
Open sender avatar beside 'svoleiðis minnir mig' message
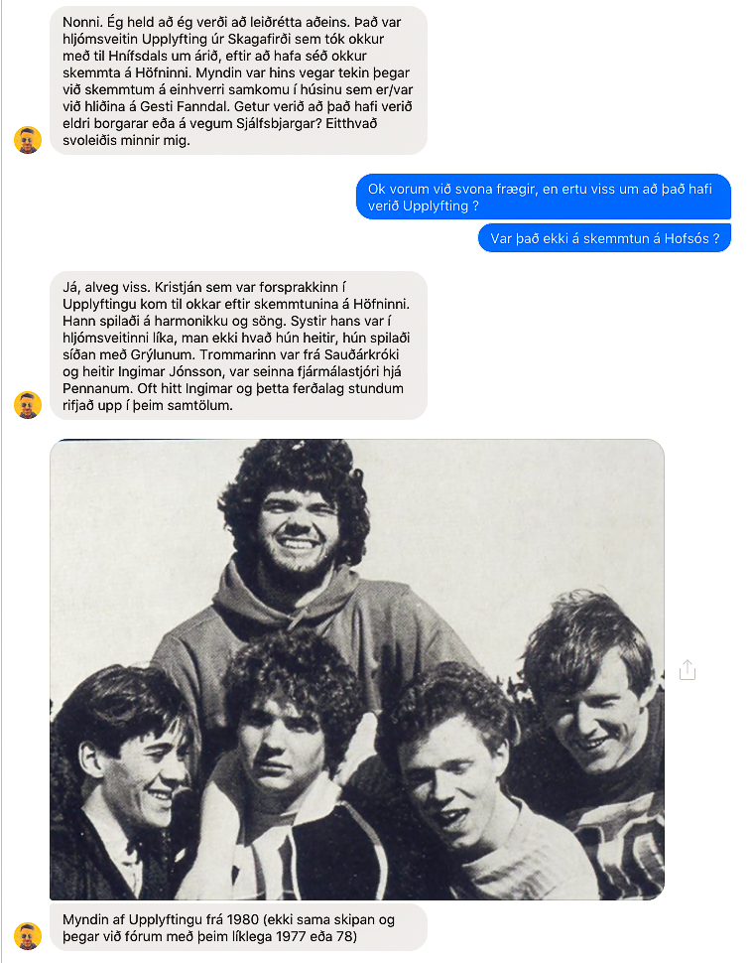(28, 140)
